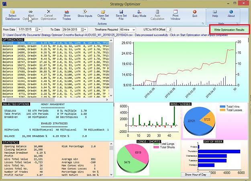Click Show Hour of Day button
This screenshot has width=251, height=181.
(x=196, y=175)
